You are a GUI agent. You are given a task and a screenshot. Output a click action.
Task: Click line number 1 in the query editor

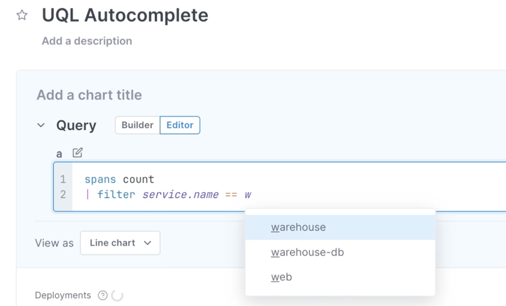click(63, 179)
